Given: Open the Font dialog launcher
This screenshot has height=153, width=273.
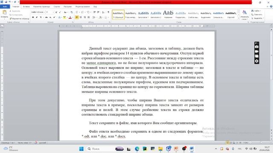Looking at the screenshot, I should [73, 22].
